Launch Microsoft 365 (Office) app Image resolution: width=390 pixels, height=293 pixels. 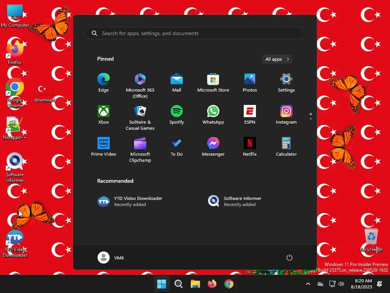coord(140,85)
